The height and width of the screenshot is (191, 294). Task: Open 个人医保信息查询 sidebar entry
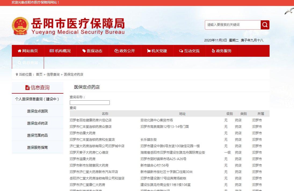click(x=37, y=99)
